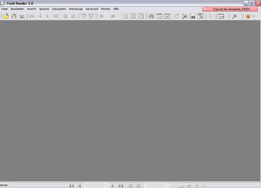Screen dimensions: 261x188
Task: Click the Typewriter tool icon
Action: [221, 16]
